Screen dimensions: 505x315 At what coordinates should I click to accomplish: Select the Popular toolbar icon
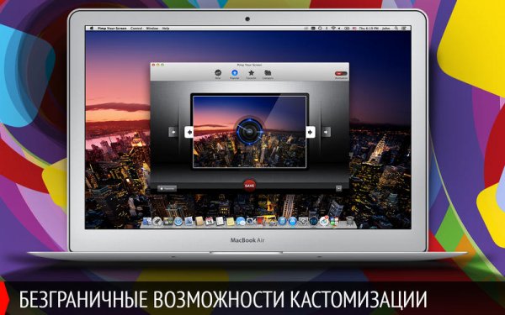[x=234, y=73]
